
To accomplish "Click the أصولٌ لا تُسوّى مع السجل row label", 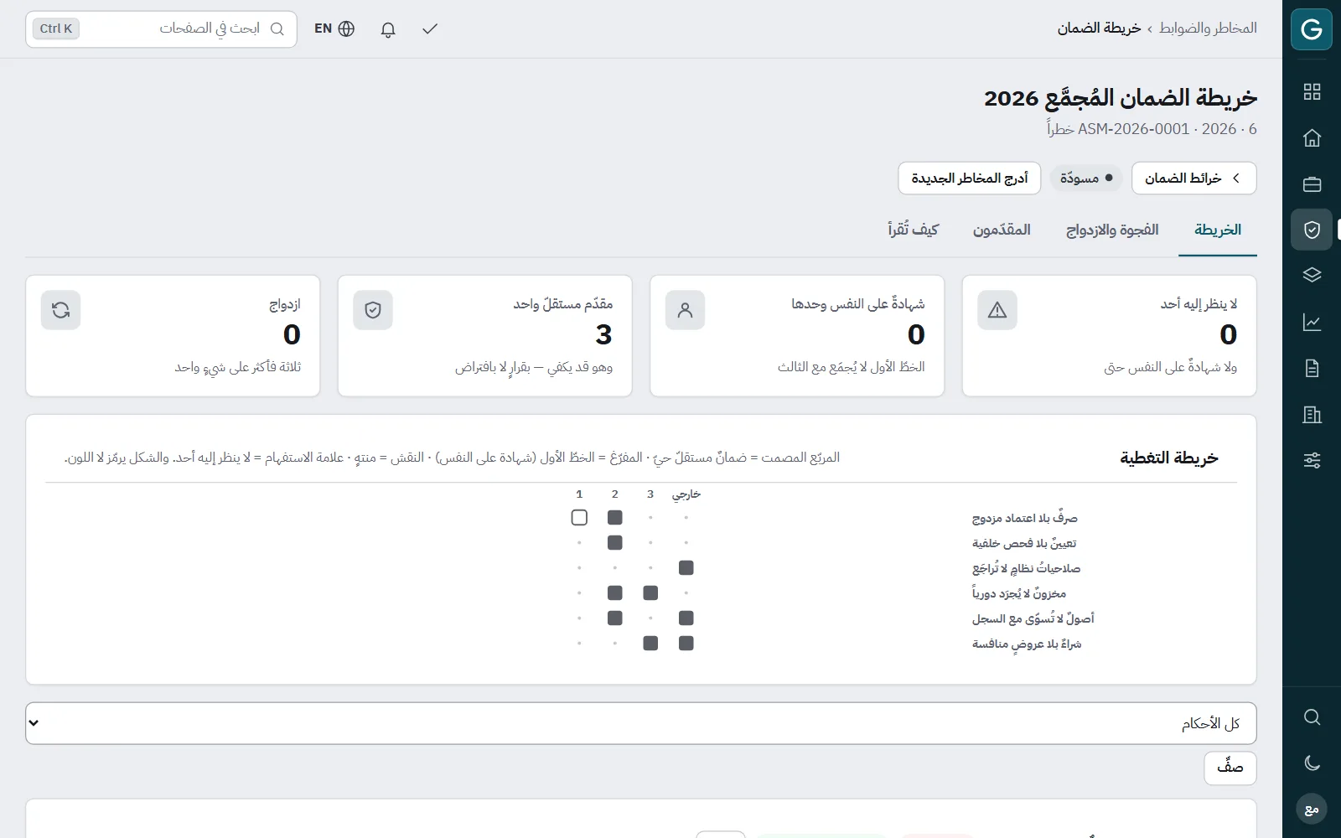I will (x=1033, y=618).
